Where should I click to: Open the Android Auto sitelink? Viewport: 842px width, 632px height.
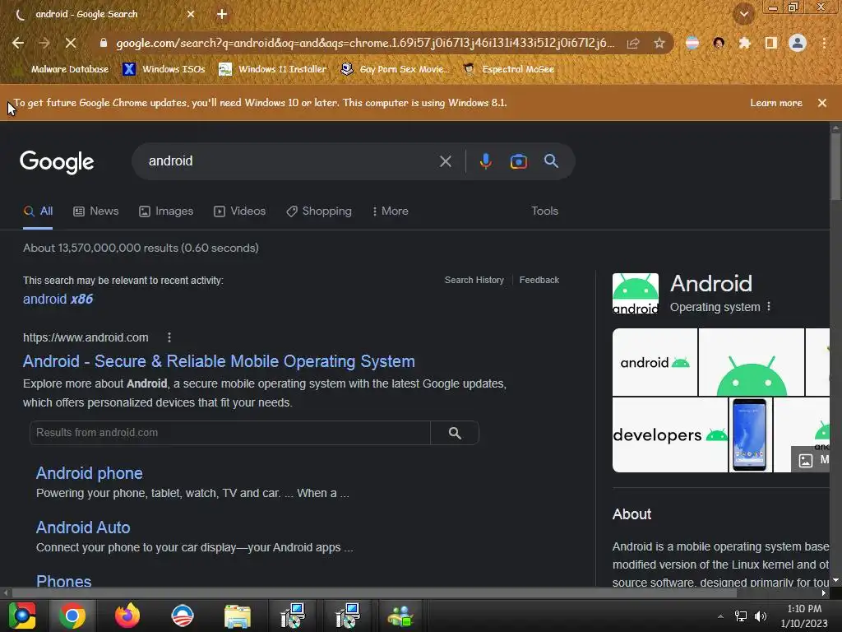pyautogui.click(x=83, y=527)
